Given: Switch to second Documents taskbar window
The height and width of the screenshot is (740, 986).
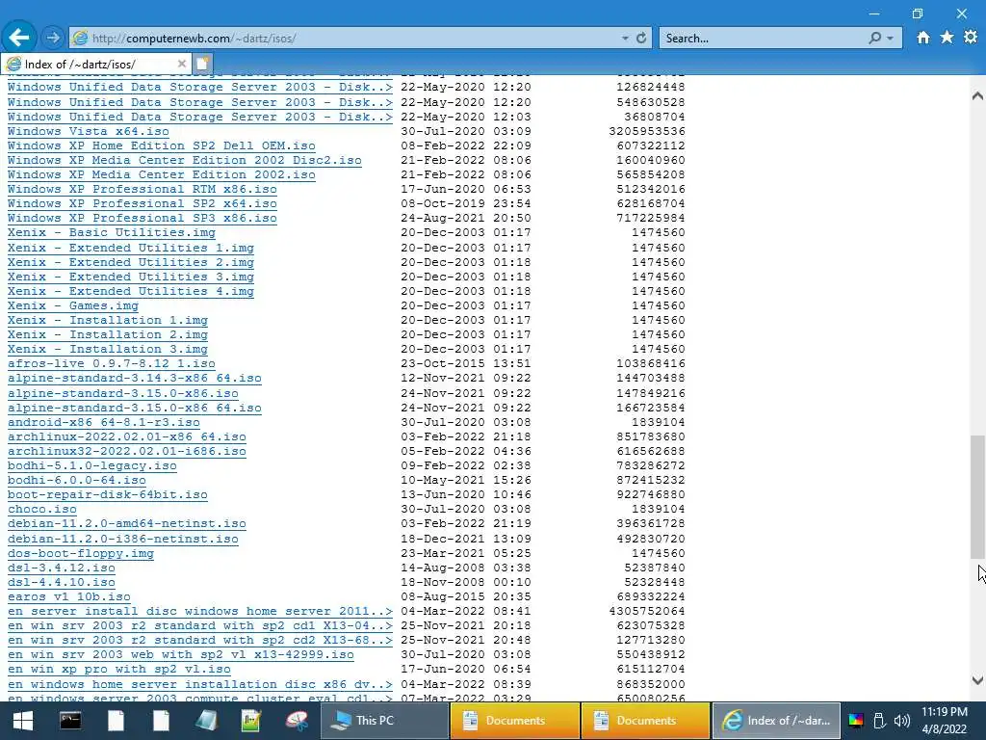Looking at the screenshot, I should (646, 721).
